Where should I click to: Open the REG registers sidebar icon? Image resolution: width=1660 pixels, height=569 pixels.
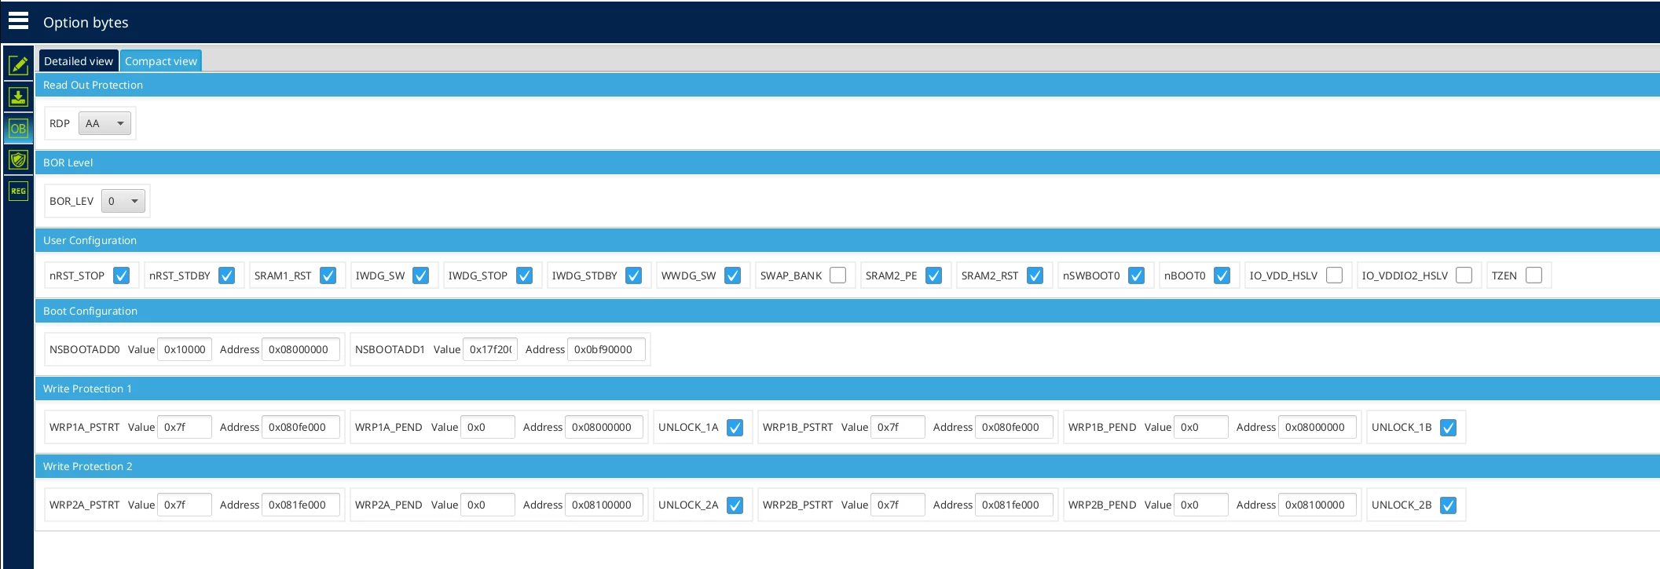[18, 191]
